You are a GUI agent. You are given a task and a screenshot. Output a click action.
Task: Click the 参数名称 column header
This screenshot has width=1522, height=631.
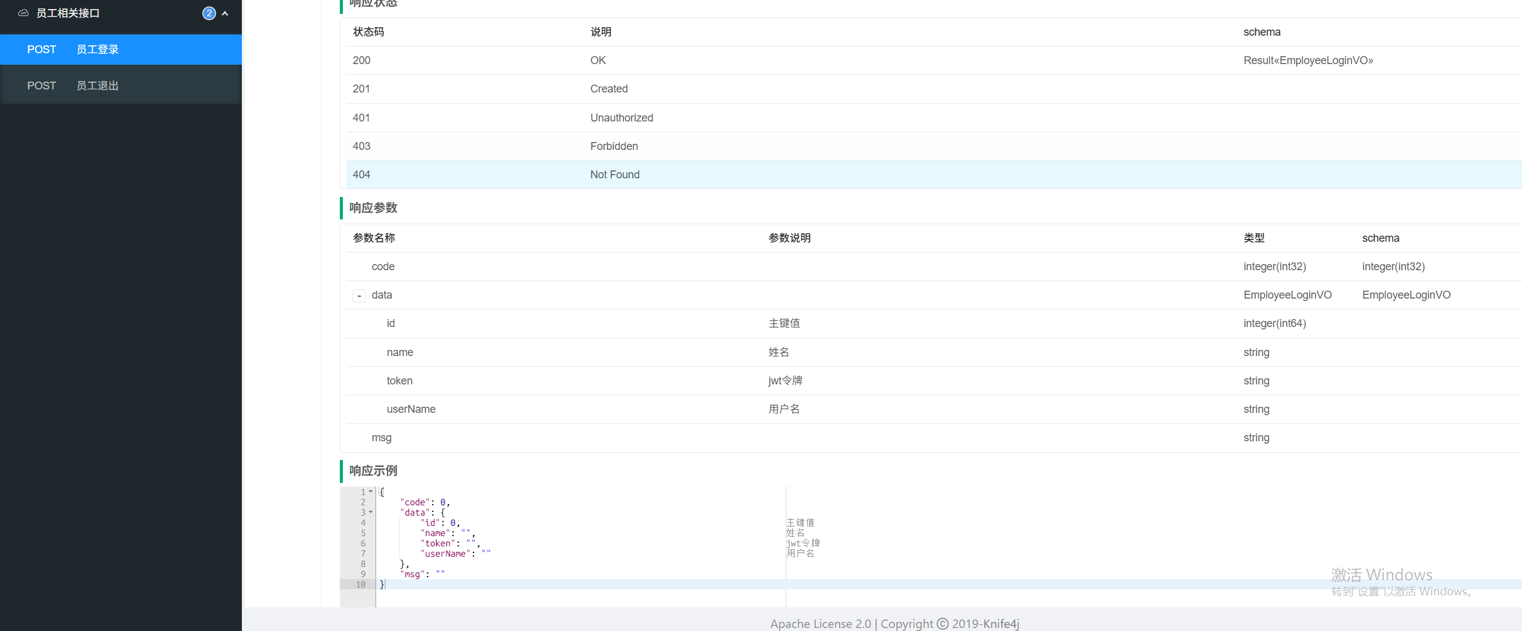point(374,238)
